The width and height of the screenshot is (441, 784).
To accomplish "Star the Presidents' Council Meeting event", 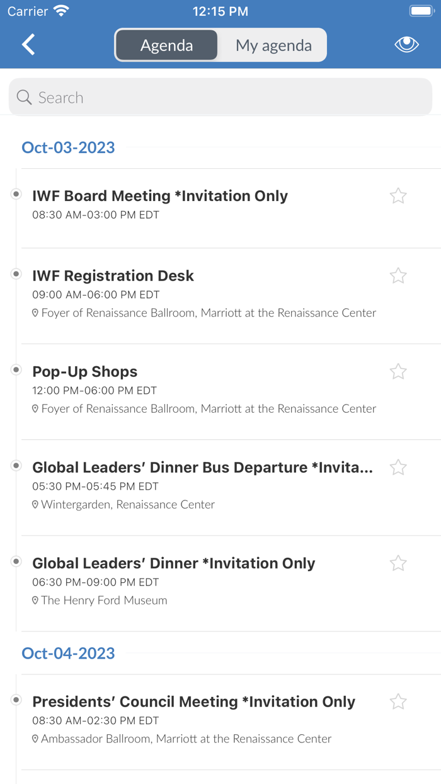I will 398,701.
